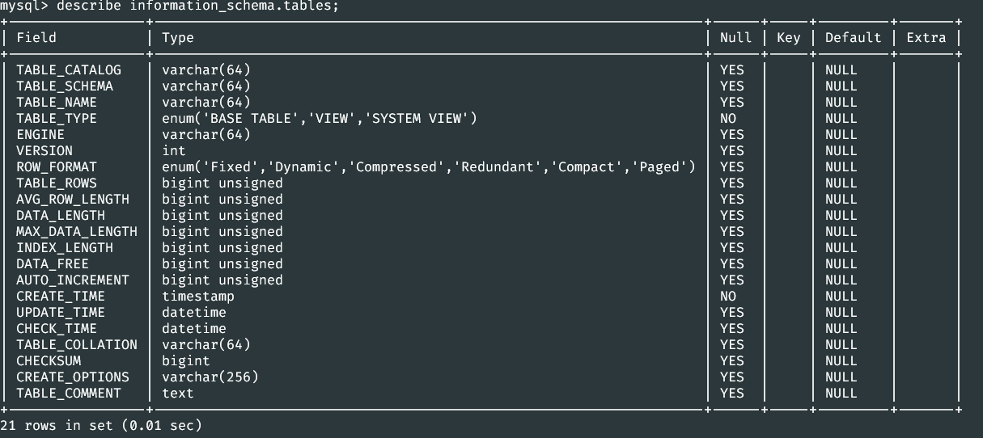Click the Null column header

coord(735,37)
